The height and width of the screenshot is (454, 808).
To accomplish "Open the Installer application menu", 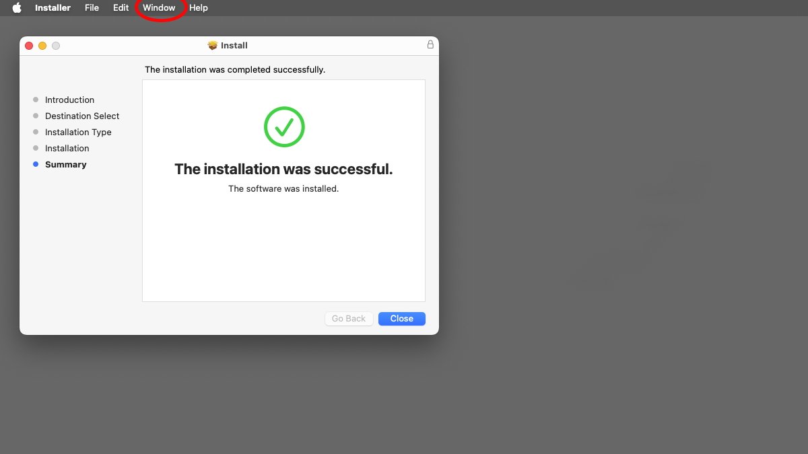I will tap(53, 8).
